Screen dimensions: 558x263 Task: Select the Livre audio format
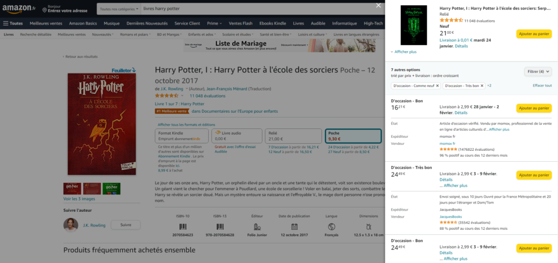pyautogui.click(x=236, y=136)
